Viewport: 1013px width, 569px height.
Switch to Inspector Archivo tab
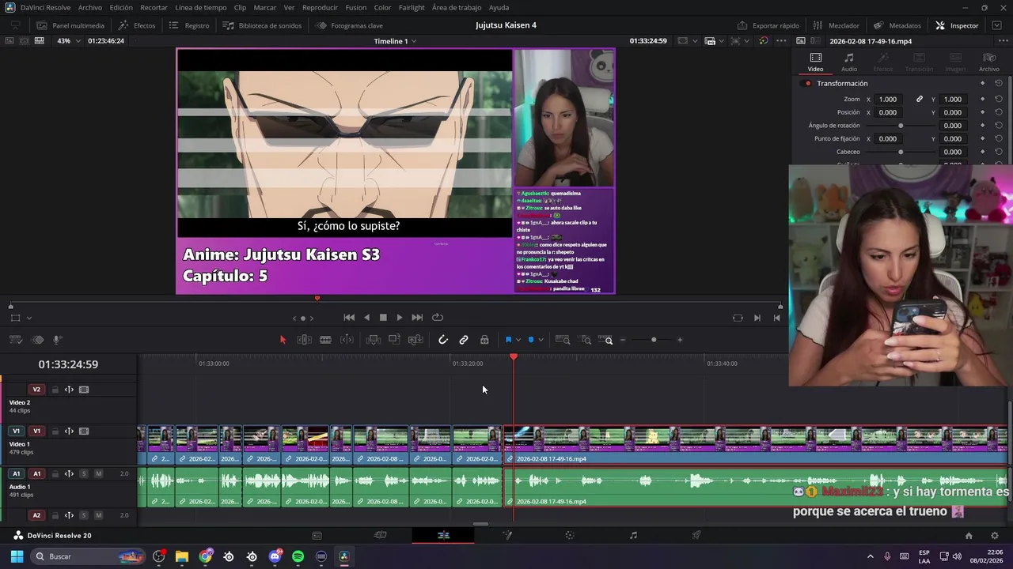pos(988,62)
